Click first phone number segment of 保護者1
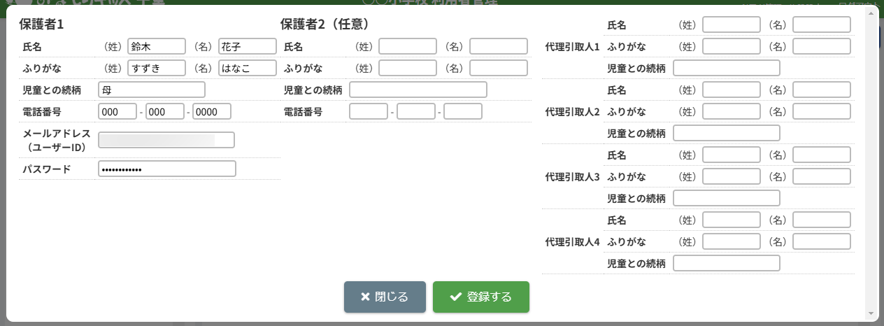The image size is (884, 326). 117,111
